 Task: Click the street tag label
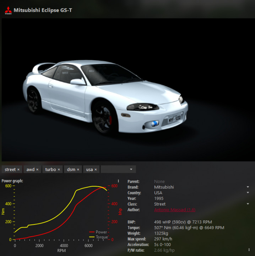pos(10,170)
